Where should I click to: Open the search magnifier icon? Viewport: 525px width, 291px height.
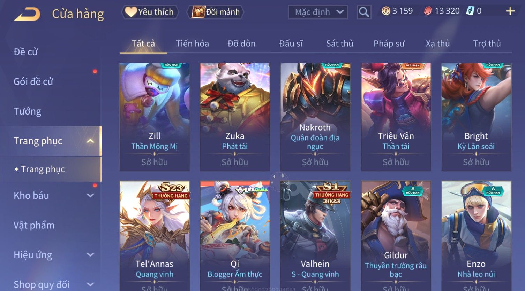click(364, 12)
